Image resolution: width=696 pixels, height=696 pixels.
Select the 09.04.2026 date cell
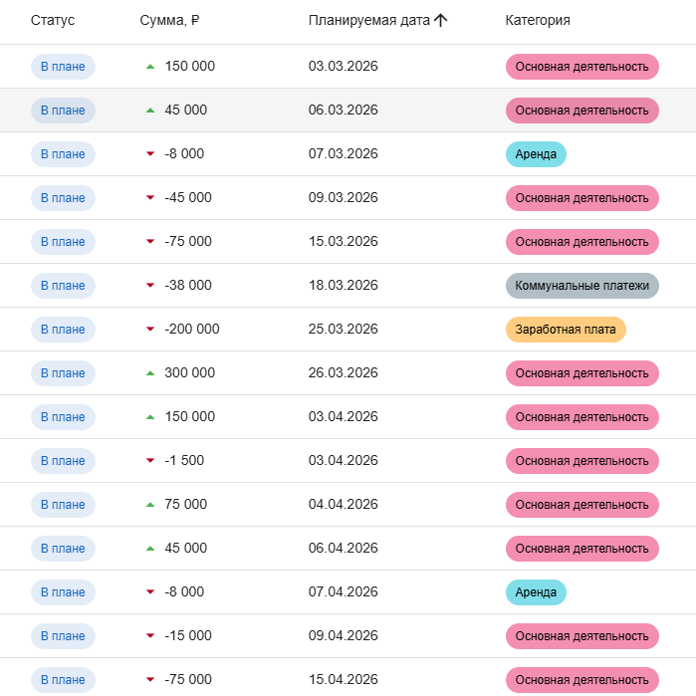[344, 636]
